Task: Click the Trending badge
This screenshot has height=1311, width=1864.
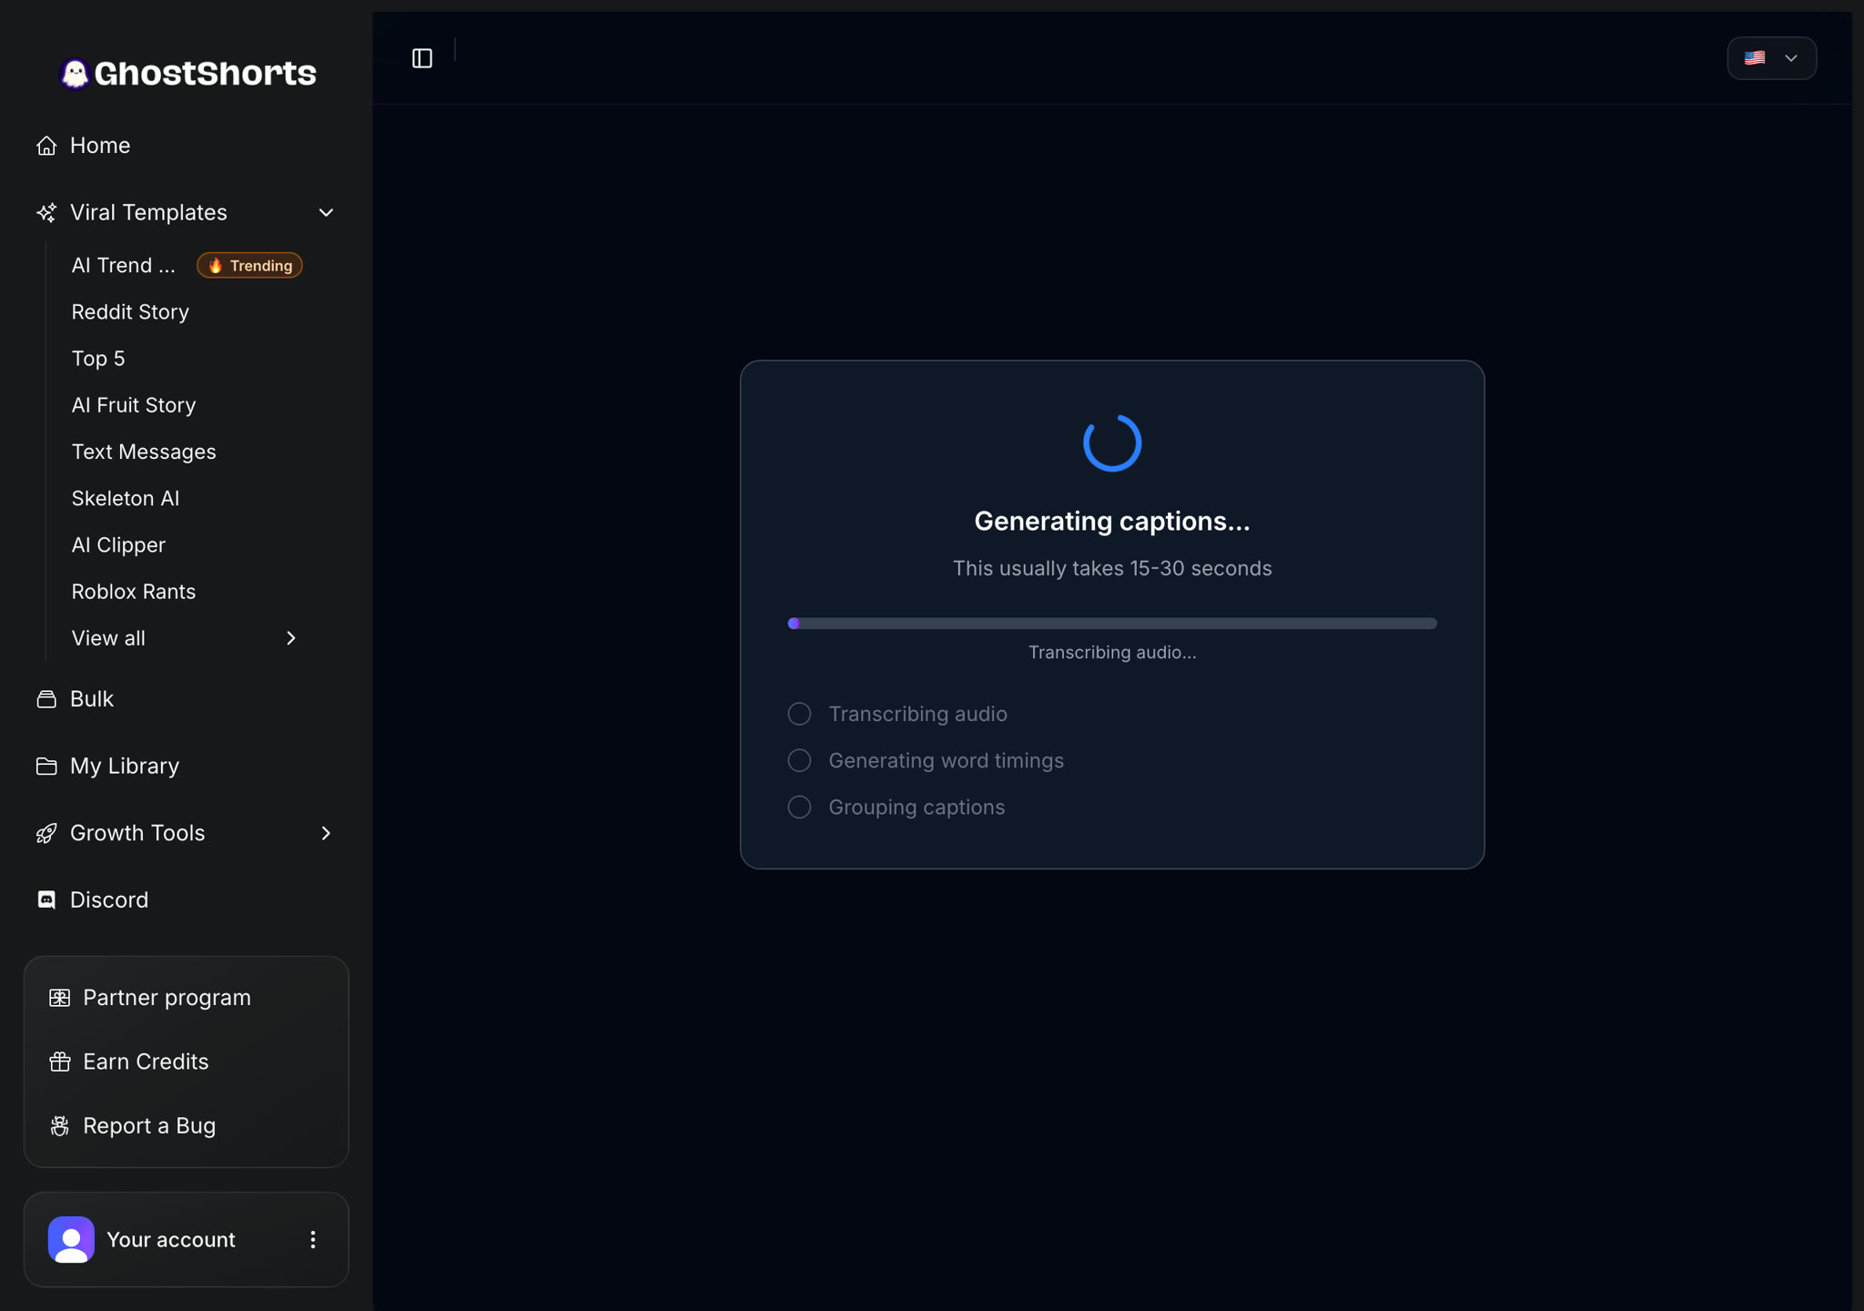Action: (249, 266)
